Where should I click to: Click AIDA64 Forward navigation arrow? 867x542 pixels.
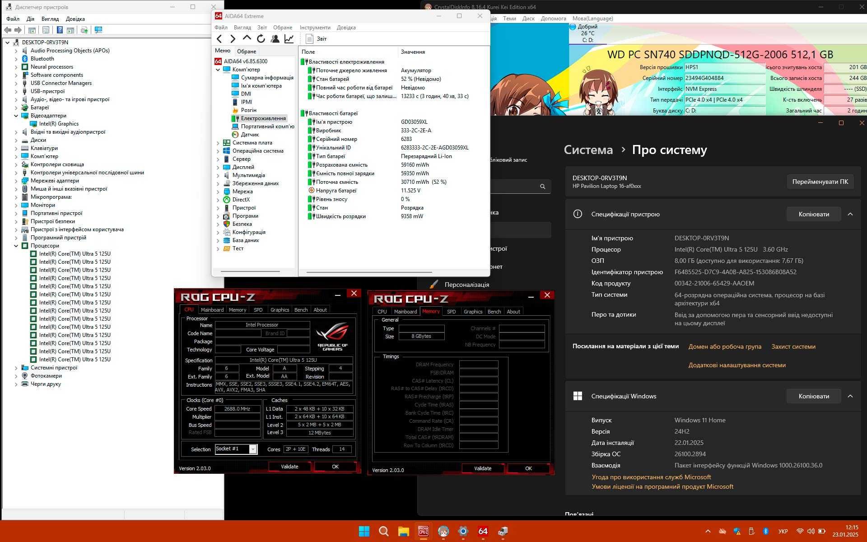point(233,39)
